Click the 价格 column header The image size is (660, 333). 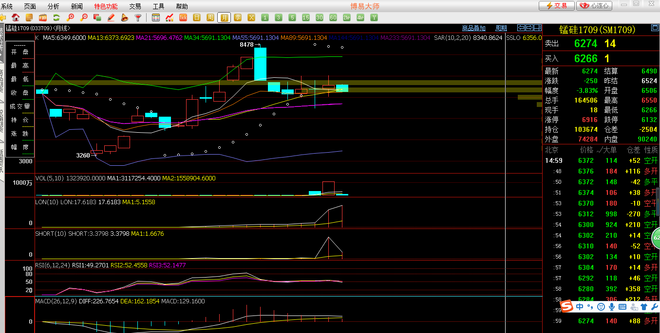(x=587, y=150)
